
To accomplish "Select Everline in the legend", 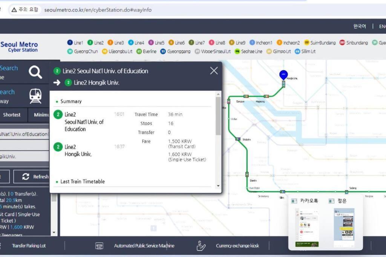I will [x=147, y=51].
